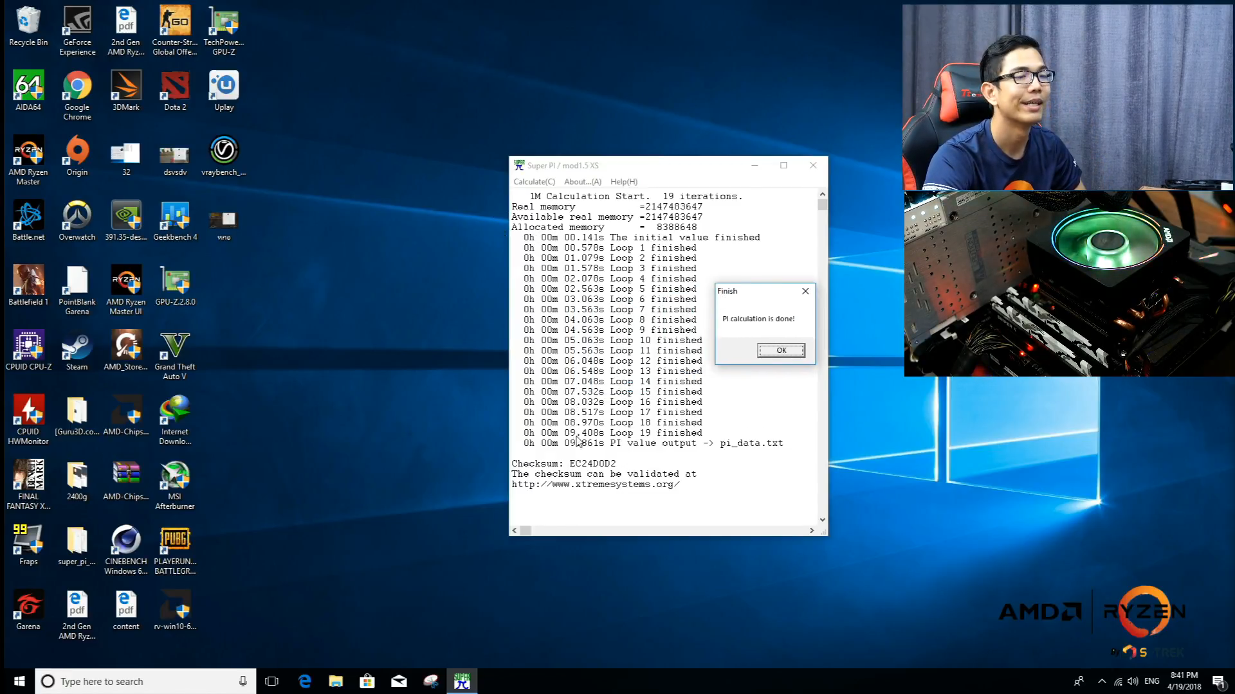Select the Google Chrome desktop icon

point(77,96)
